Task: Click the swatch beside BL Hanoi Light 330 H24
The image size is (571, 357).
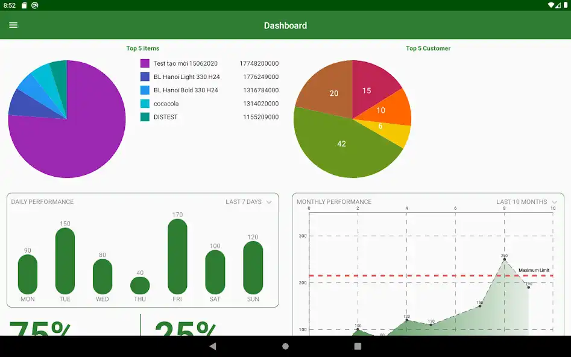Action: pos(145,77)
